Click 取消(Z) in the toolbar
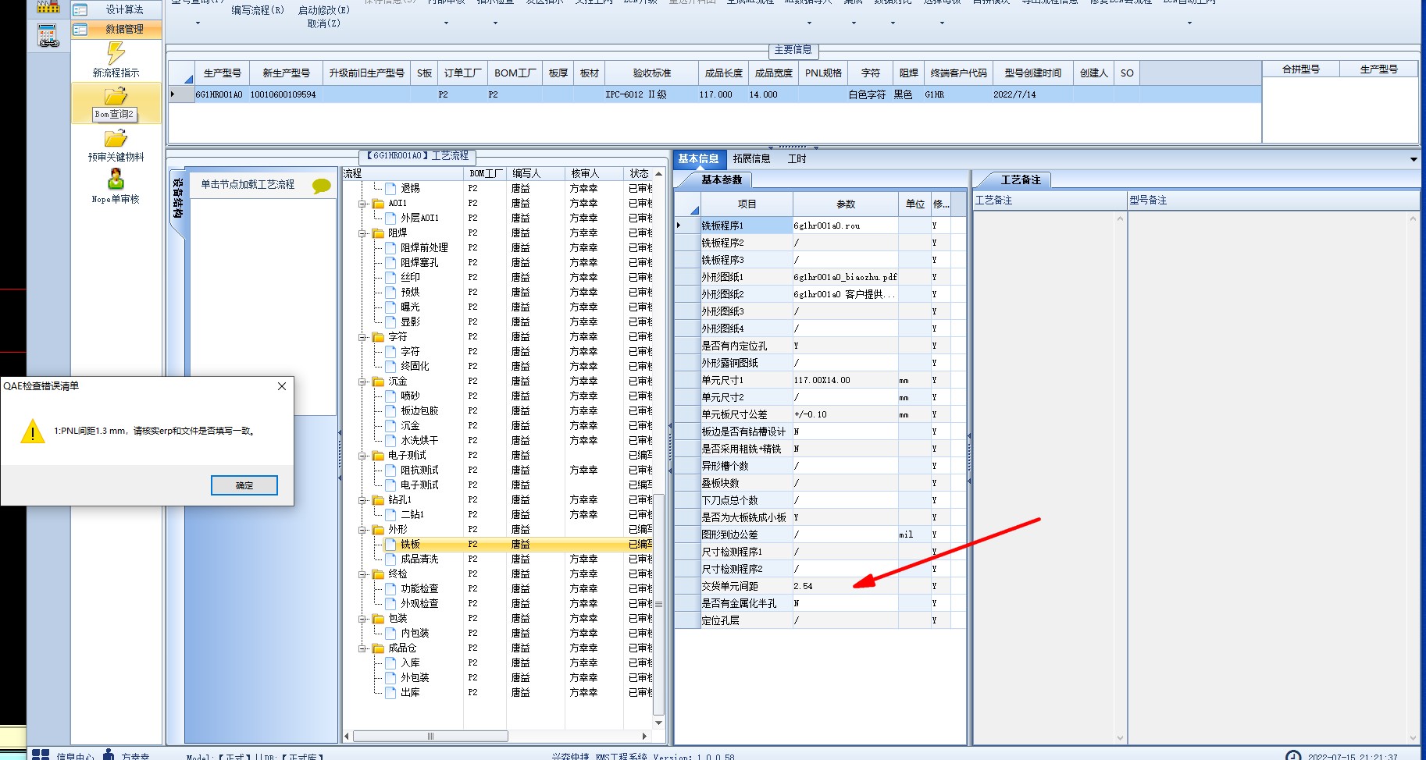The height and width of the screenshot is (760, 1426). click(x=323, y=23)
